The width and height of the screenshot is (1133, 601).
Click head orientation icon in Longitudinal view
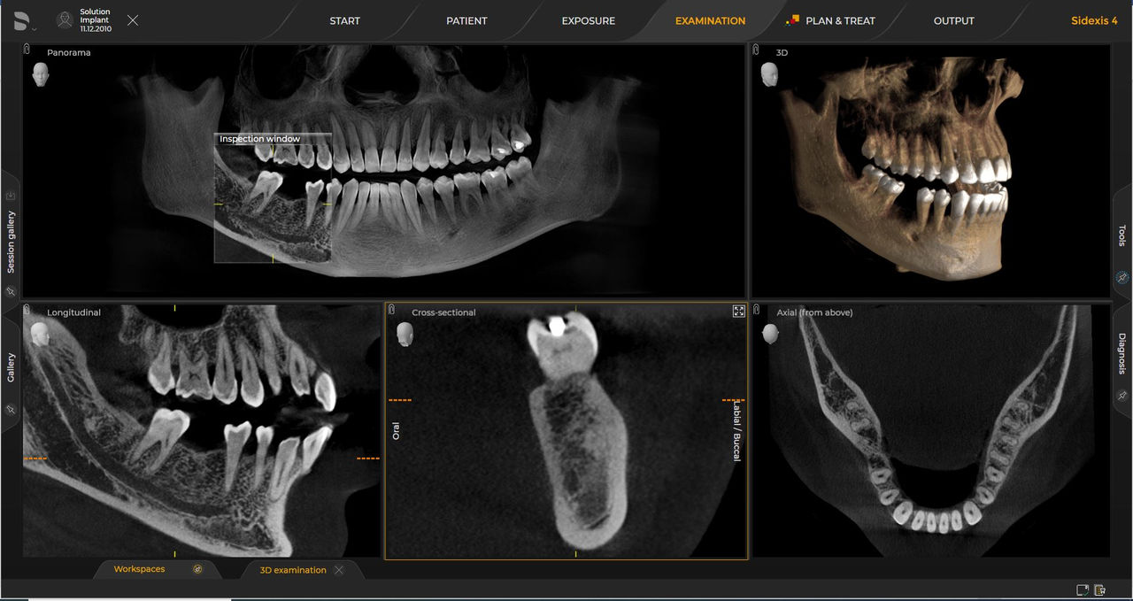(x=40, y=334)
